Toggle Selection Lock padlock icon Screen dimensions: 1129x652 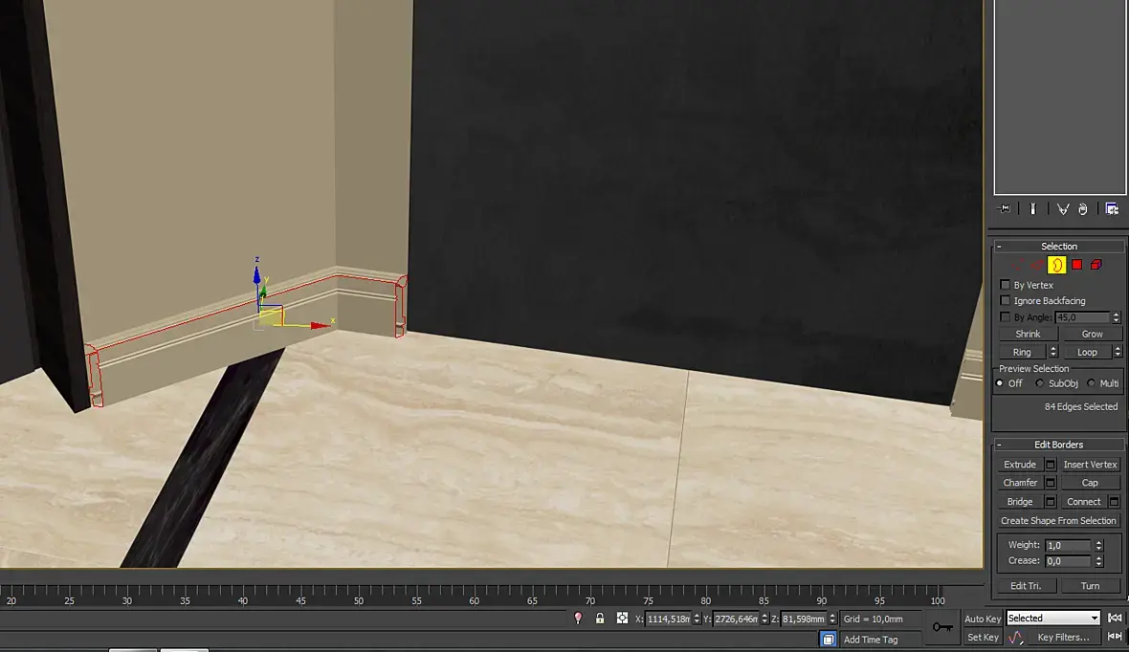[600, 619]
